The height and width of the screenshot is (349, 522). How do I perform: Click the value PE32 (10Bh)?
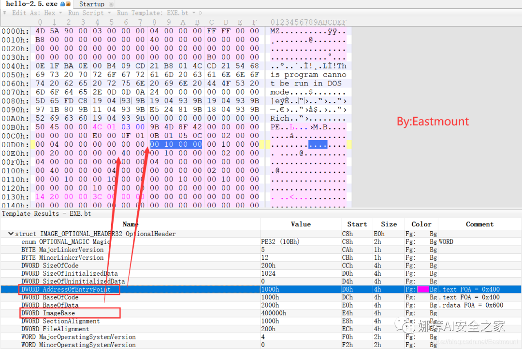click(280, 242)
